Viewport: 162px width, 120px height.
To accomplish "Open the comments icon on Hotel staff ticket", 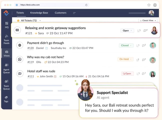I will (144, 73).
